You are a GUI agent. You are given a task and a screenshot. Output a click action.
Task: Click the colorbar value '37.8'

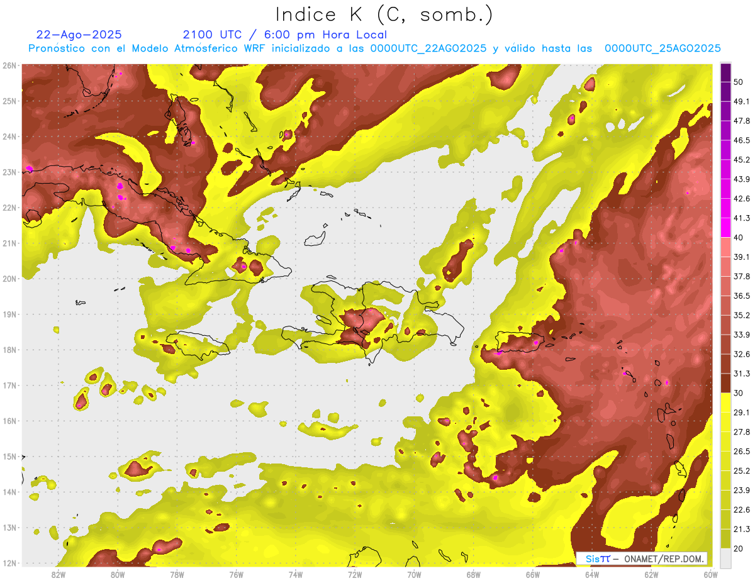[x=741, y=276]
